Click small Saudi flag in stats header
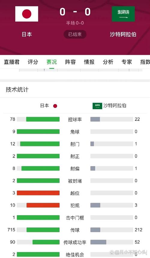The height and width of the screenshot is (258, 150). (x=97, y=106)
